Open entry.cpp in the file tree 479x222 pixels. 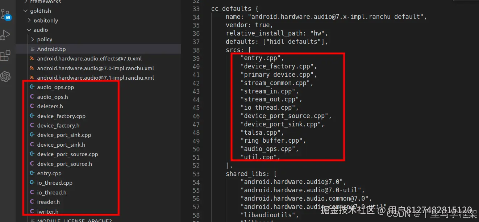49,173
